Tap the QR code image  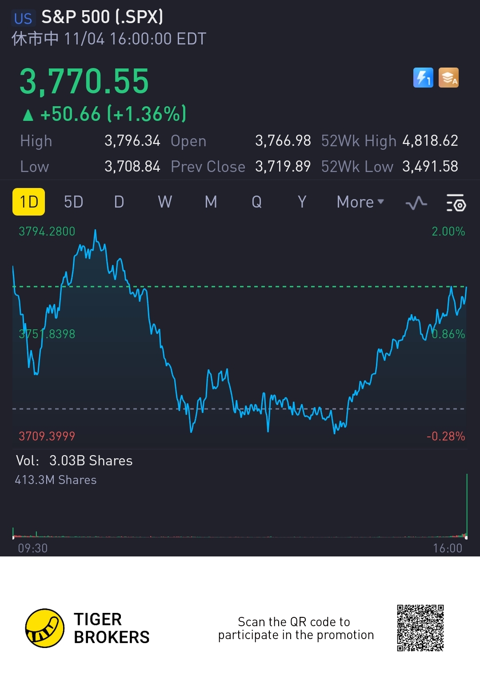[x=420, y=628]
